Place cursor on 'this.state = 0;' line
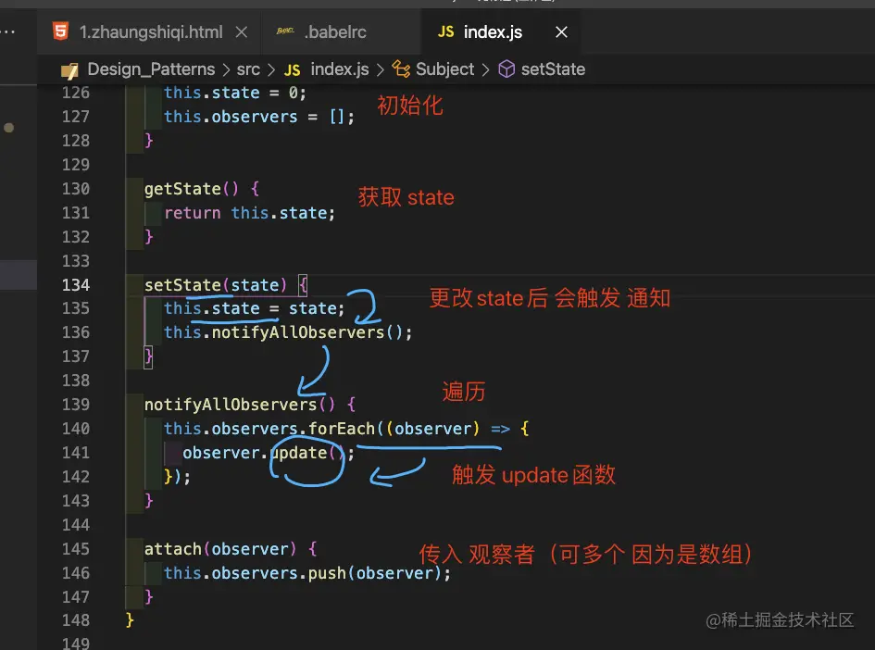The height and width of the screenshot is (650, 875). [x=235, y=93]
